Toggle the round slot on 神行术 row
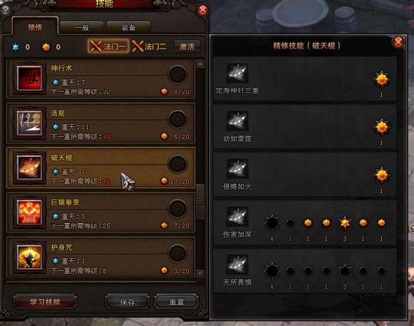 (178, 74)
